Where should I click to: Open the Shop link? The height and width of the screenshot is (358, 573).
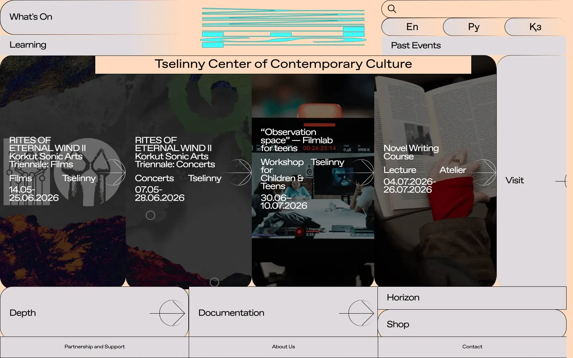[x=472, y=324]
